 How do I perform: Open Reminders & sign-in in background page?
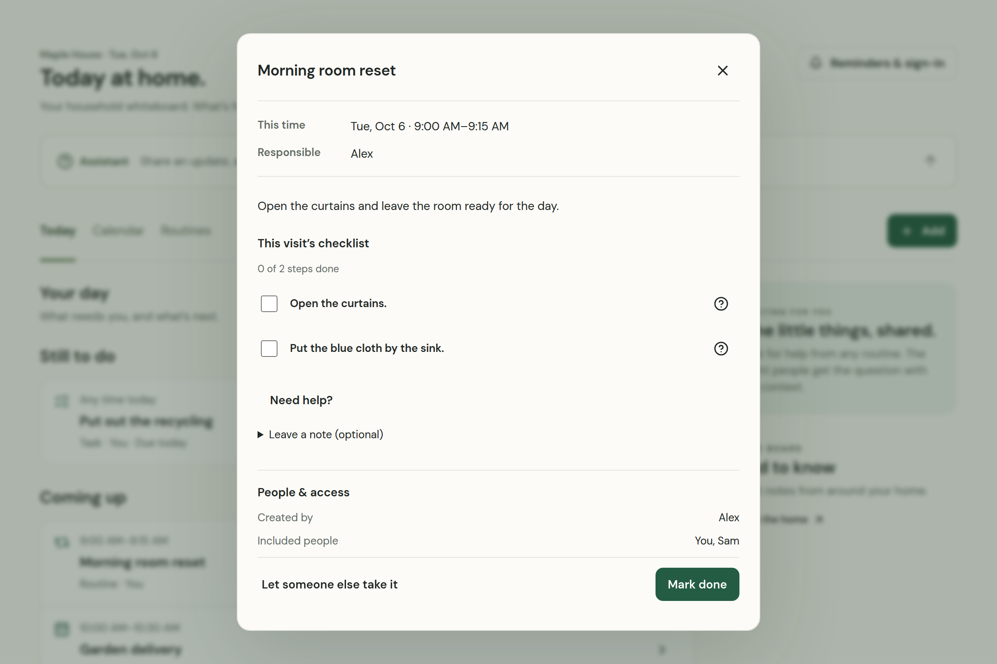coord(878,63)
